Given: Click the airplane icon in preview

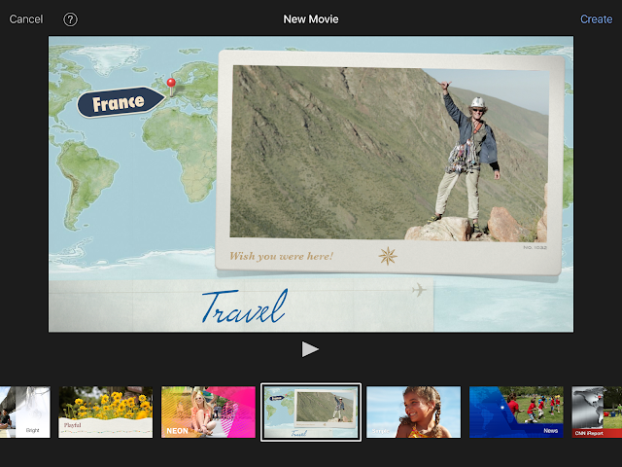Looking at the screenshot, I should click(419, 290).
